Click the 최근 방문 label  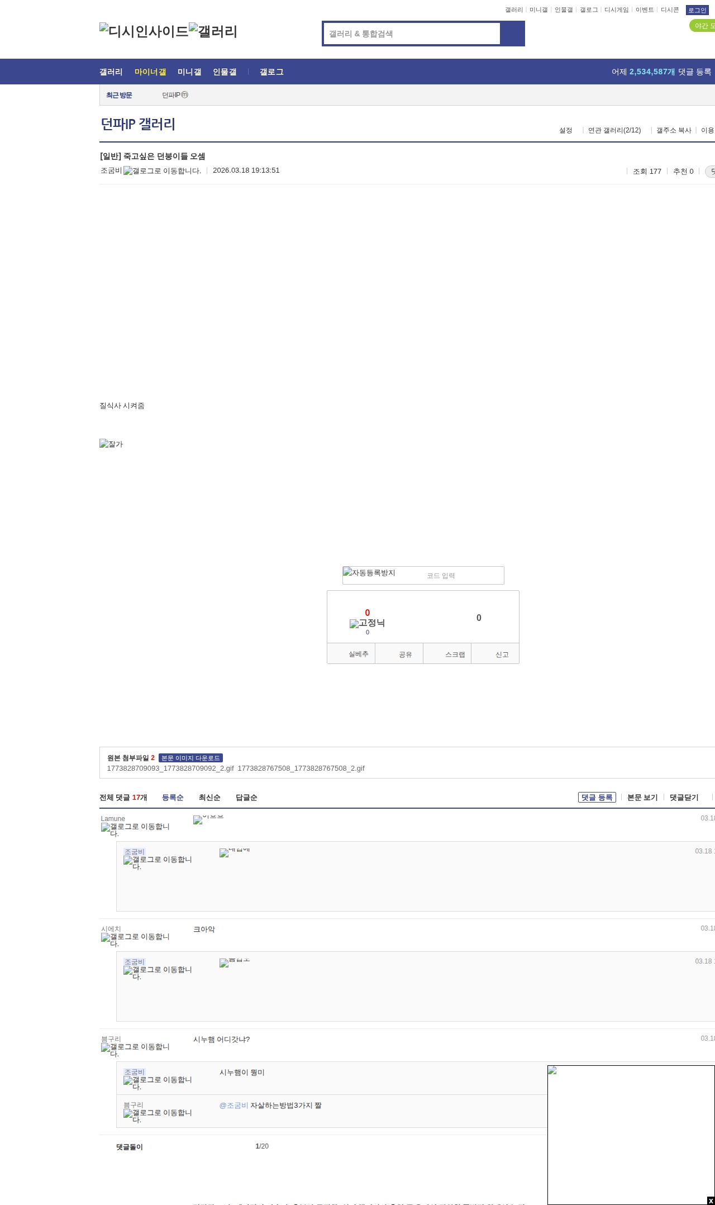[x=119, y=95]
